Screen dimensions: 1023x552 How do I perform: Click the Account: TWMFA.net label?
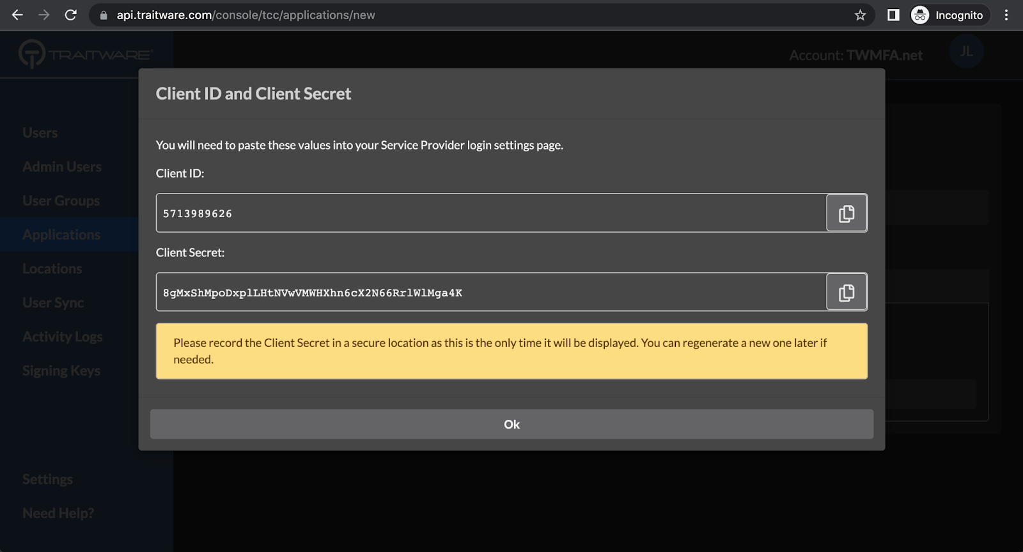click(855, 55)
